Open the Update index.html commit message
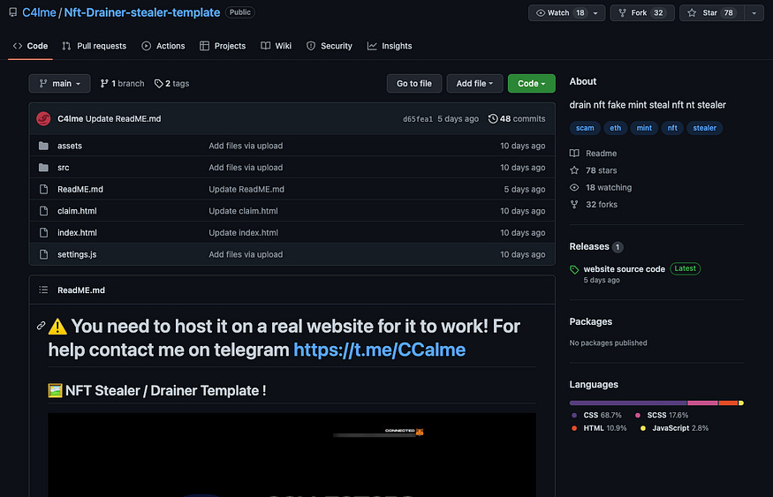Viewport: 773px width, 497px height. (243, 232)
